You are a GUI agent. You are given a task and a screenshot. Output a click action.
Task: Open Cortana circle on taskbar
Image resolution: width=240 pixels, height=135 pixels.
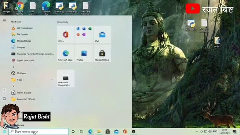coord(73,132)
